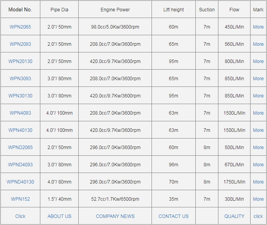Viewport: 267px width, 225px height.
Task: Open the WPN152 model link
Action: [x=20, y=199]
